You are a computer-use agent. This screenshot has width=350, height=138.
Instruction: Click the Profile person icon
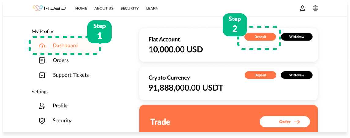click(42, 106)
